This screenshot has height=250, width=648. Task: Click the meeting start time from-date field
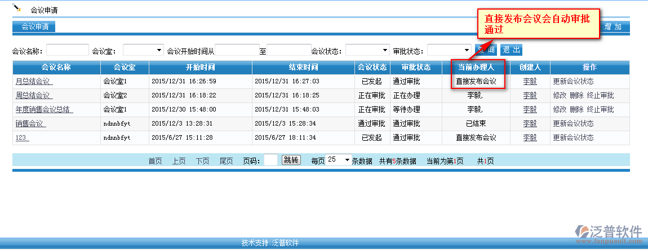(237, 50)
